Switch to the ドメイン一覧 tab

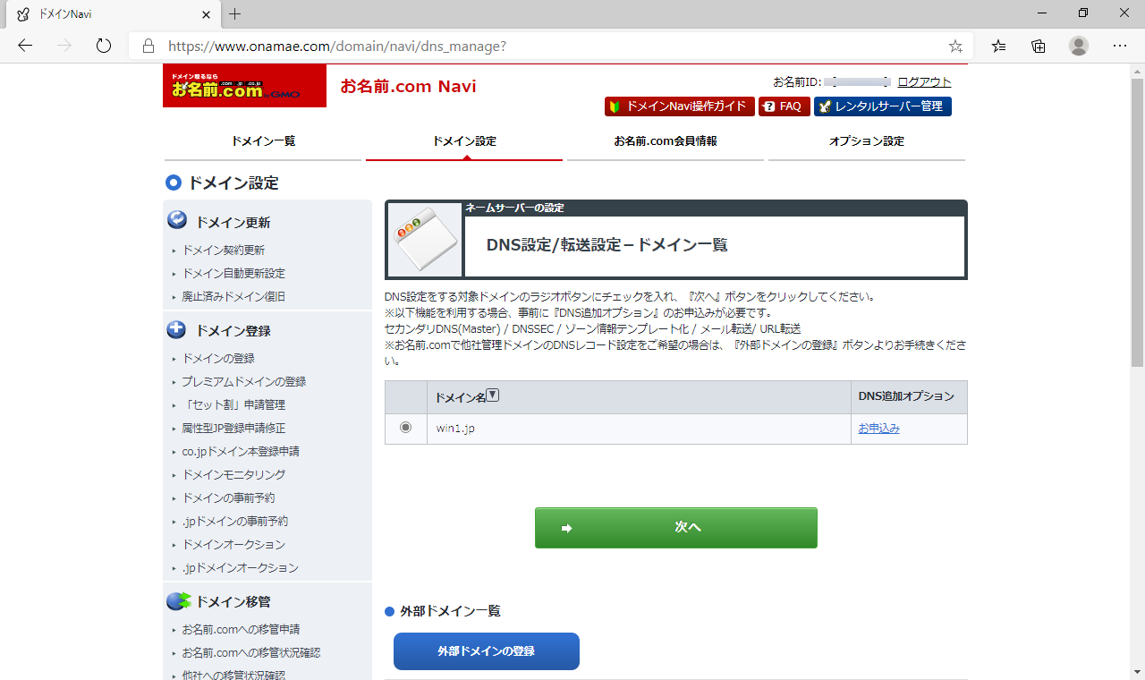(x=263, y=141)
